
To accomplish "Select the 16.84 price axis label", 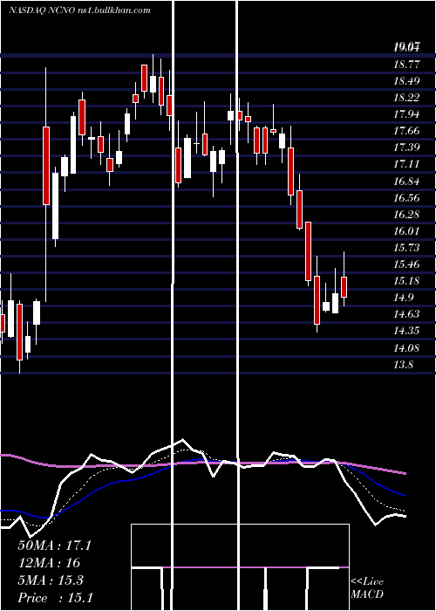I will point(407,182).
